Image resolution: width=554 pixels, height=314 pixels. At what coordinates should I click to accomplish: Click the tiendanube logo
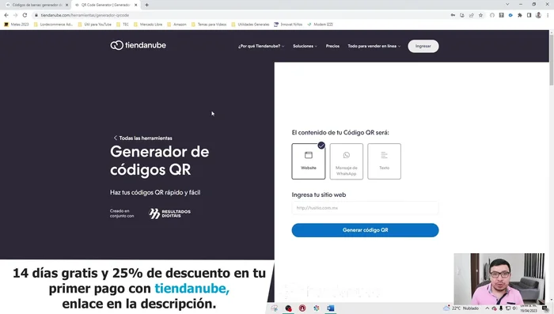(138, 45)
